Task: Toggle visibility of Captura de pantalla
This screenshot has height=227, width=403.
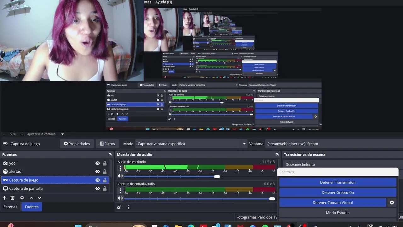Action: (98, 189)
